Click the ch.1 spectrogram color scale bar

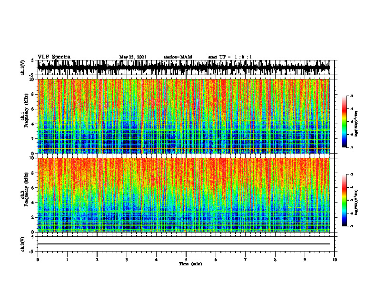tap(345, 122)
